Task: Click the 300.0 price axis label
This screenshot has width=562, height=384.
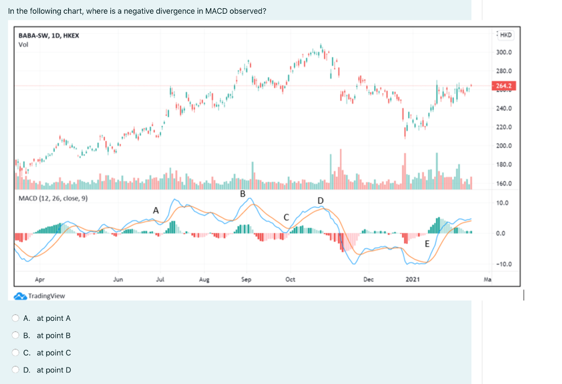Action: point(504,52)
